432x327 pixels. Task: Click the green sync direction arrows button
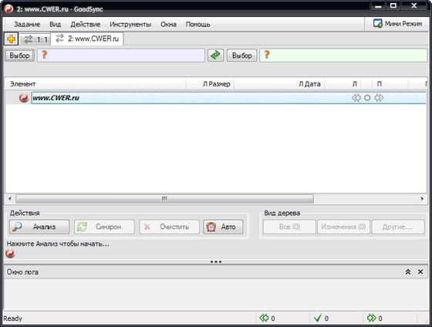(215, 55)
